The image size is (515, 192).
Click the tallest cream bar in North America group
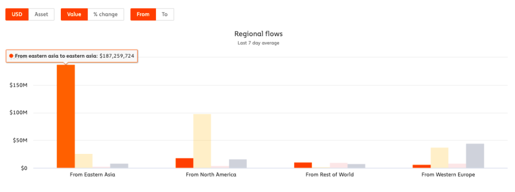point(202,141)
